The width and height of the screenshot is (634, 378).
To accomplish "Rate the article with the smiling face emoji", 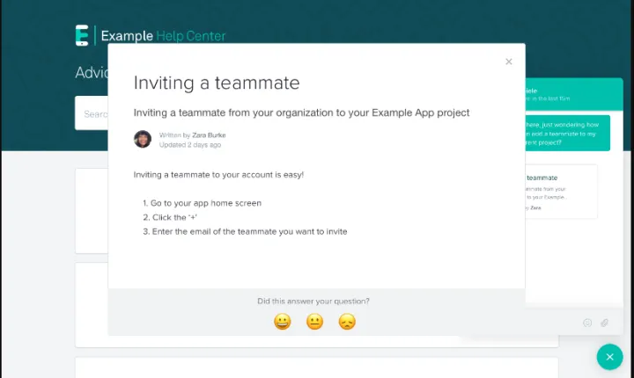I will pos(283,322).
